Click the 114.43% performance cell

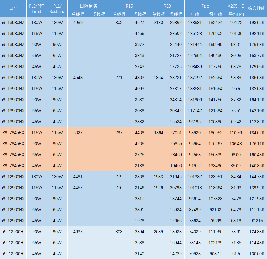pyautogui.click(x=257, y=242)
